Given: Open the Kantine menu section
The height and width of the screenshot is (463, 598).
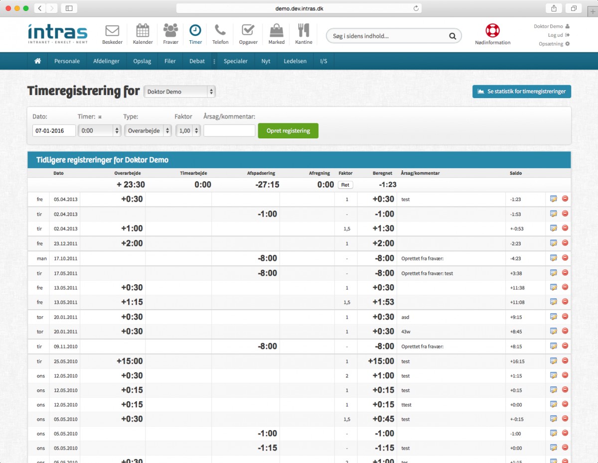Looking at the screenshot, I should [x=303, y=33].
